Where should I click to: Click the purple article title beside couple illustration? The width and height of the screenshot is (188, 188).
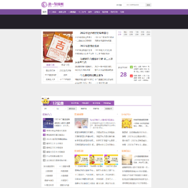tap(102, 120)
